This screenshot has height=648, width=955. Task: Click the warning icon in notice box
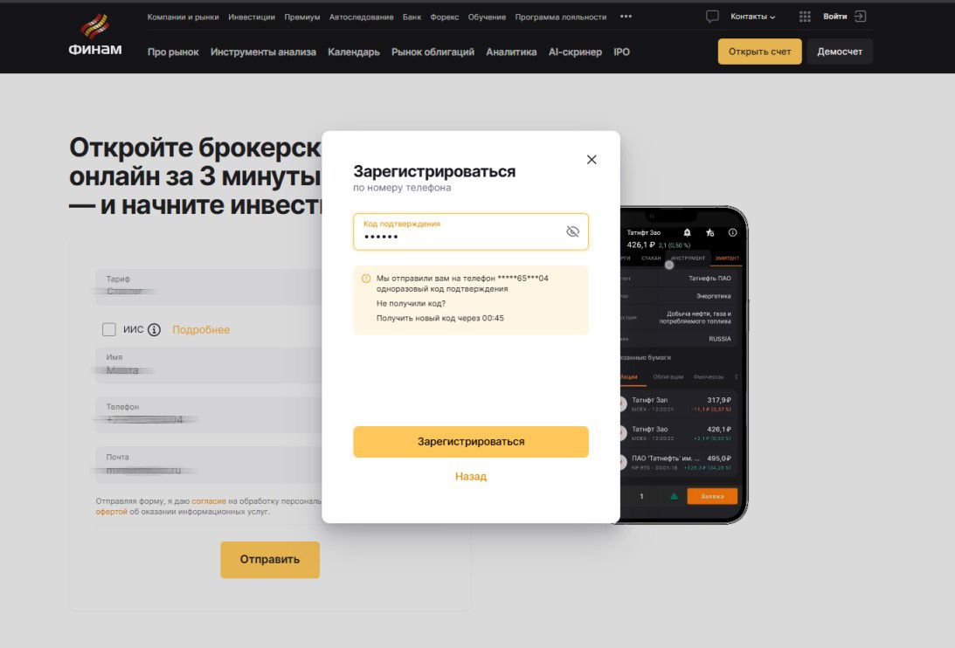pos(366,279)
